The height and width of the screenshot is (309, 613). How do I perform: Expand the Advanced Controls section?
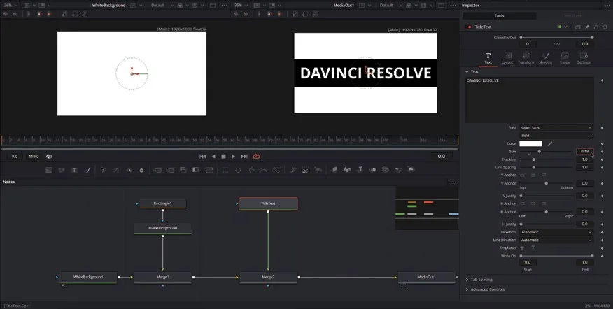467,289
